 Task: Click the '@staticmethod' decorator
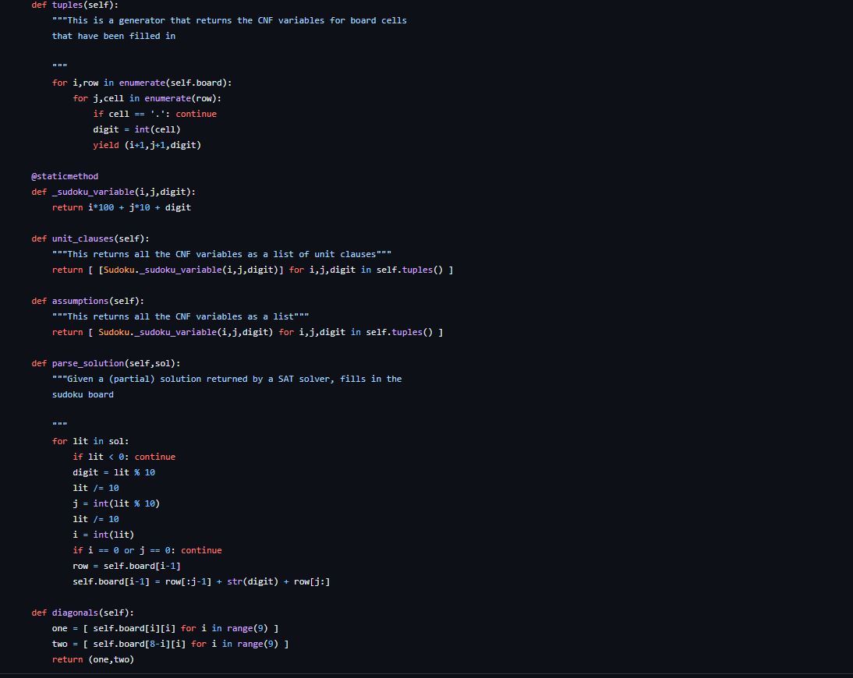pyautogui.click(x=65, y=176)
